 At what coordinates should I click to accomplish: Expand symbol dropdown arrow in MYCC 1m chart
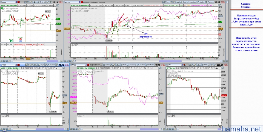[x=80, y=2]
